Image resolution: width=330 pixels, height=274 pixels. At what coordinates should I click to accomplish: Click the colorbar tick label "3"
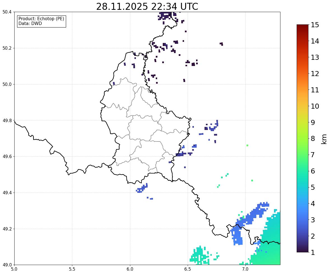313,220
